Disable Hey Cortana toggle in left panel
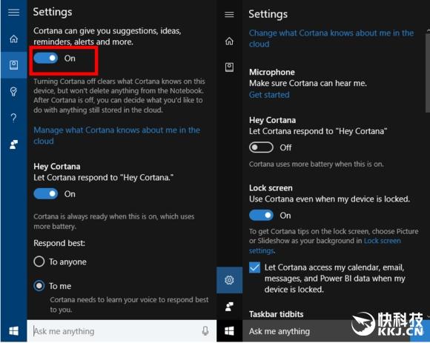This screenshot has width=430, height=343. pos(46,193)
